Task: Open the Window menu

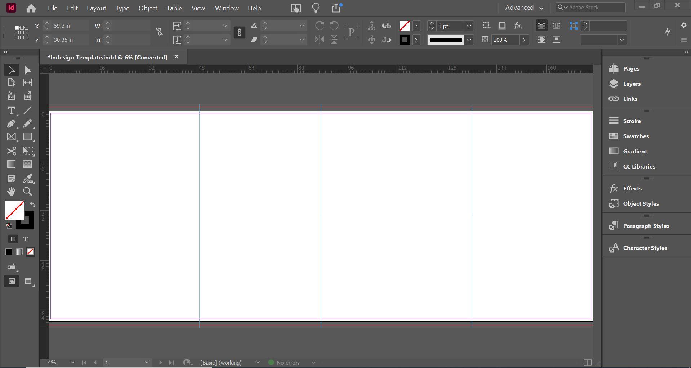Action: [227, 8]
